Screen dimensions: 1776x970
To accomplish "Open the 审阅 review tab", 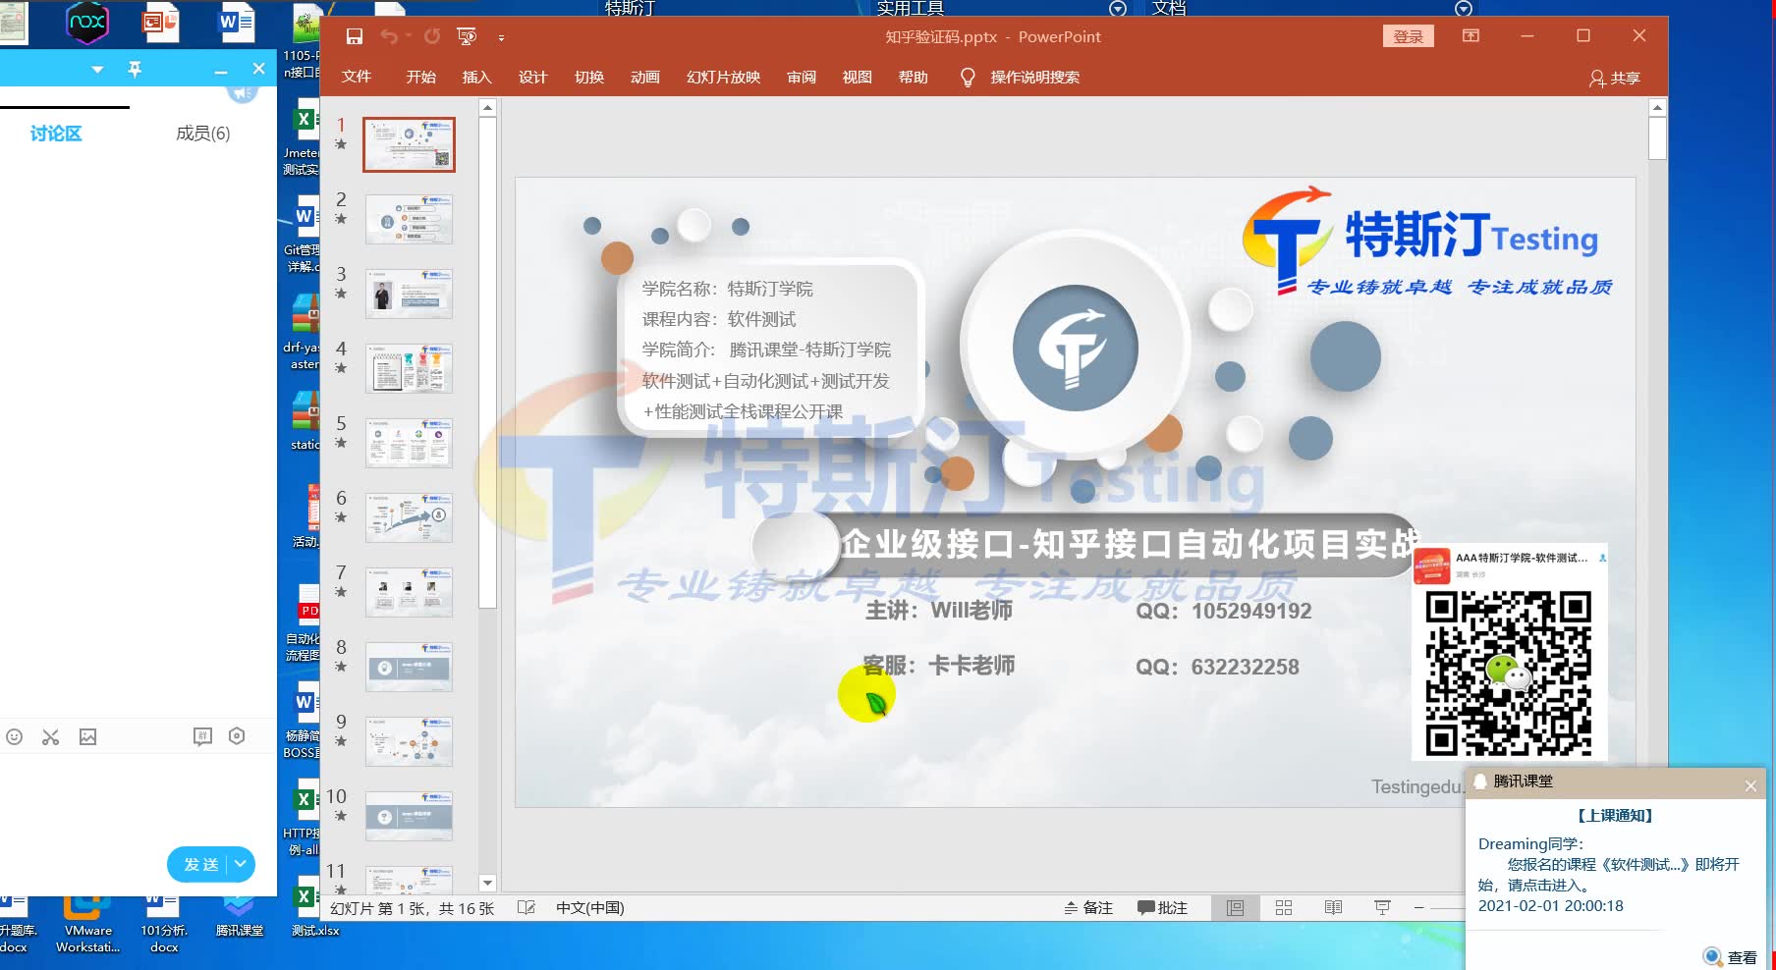I will point(802,77).
